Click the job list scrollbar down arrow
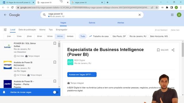 [x=59, y=87]
